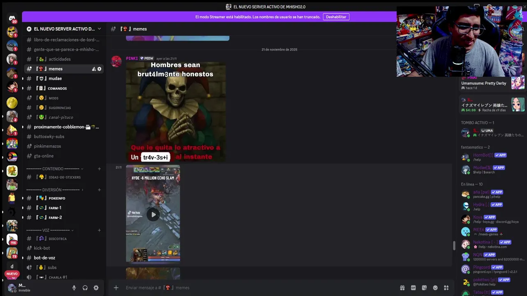Open user settings gear icon

click(96, 288)
